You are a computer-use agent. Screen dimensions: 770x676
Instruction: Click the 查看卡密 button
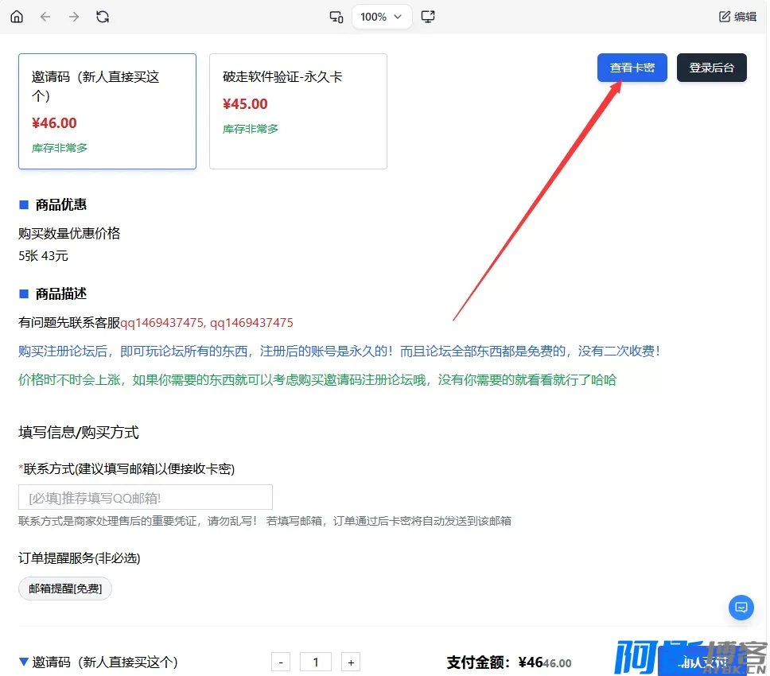point(632,68)
